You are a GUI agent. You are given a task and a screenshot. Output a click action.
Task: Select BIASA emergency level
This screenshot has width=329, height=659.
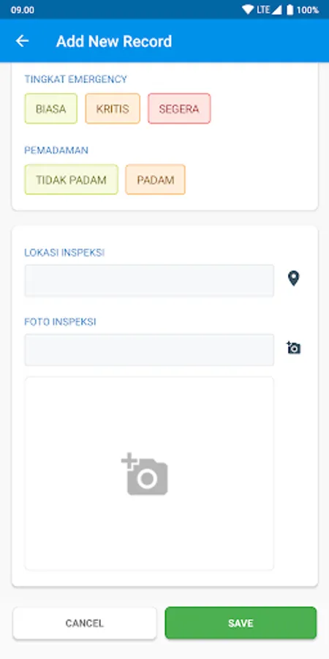(50, 108)
